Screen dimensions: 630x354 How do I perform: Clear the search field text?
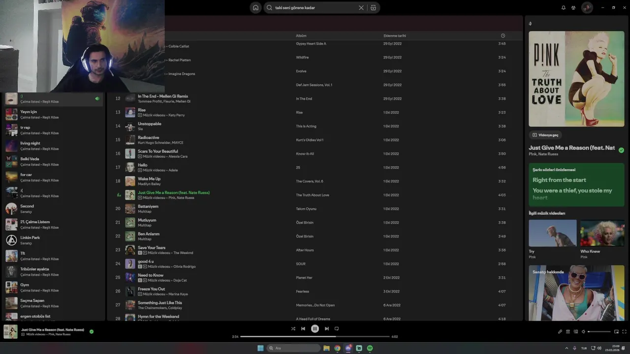coord(361,7)
